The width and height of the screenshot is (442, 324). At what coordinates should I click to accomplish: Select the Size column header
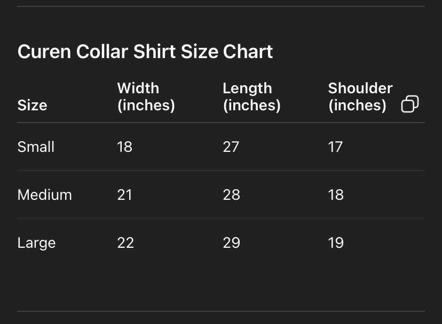tap(32, 105)
